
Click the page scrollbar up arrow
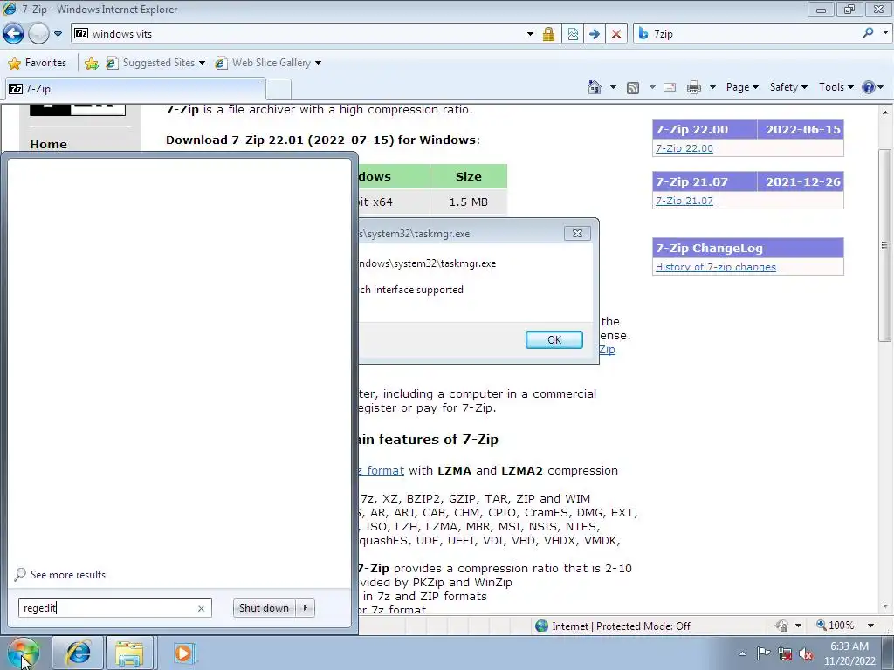point(885,113)
